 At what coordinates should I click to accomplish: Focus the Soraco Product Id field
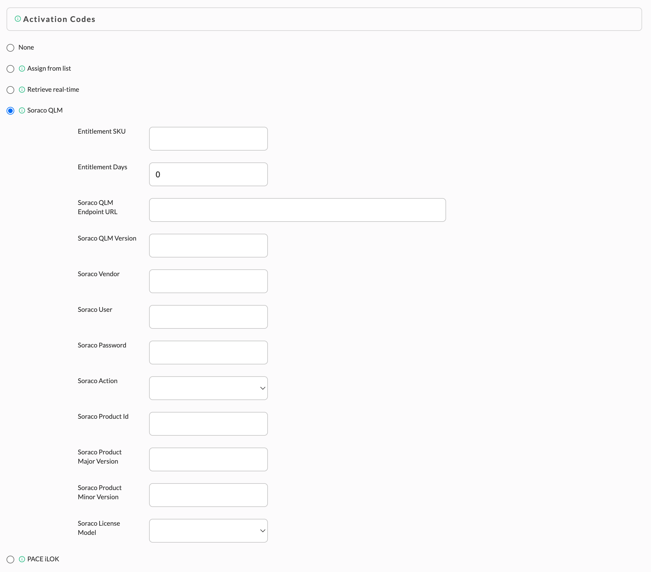(x=208, y=424)
